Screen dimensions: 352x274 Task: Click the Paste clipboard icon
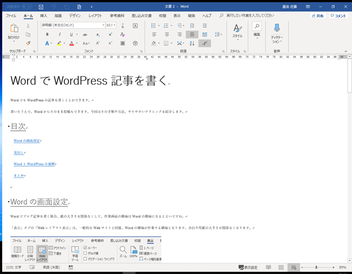pos(14,28)
